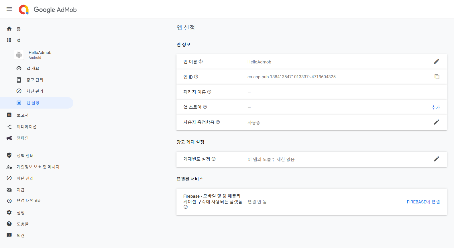
Task: Click the 앱 설정 page heading
Action: (186, 28)
